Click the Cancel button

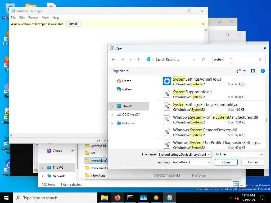pyautogui.click(x=252, y=162)
